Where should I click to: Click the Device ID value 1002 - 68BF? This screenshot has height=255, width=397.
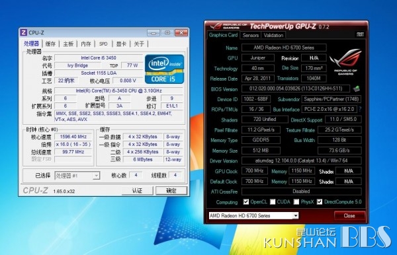pos(256,99)
